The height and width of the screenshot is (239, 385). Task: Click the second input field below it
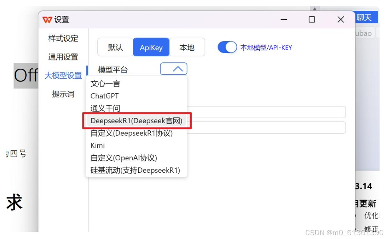coord(266,127)
